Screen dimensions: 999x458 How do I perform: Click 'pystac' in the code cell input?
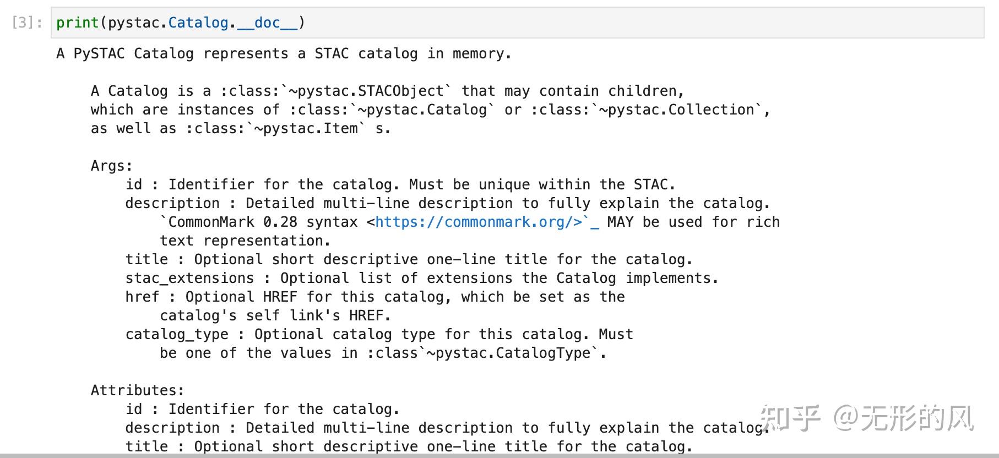[133, 23]
